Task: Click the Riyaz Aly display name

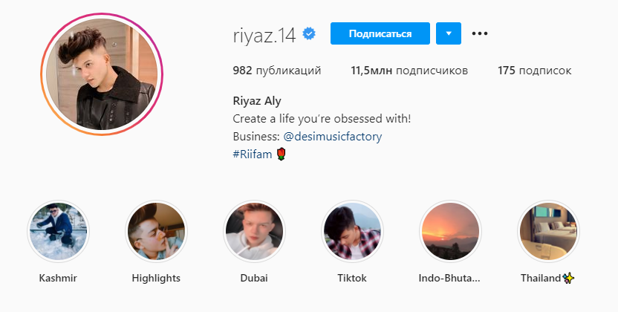Action: 257,101
